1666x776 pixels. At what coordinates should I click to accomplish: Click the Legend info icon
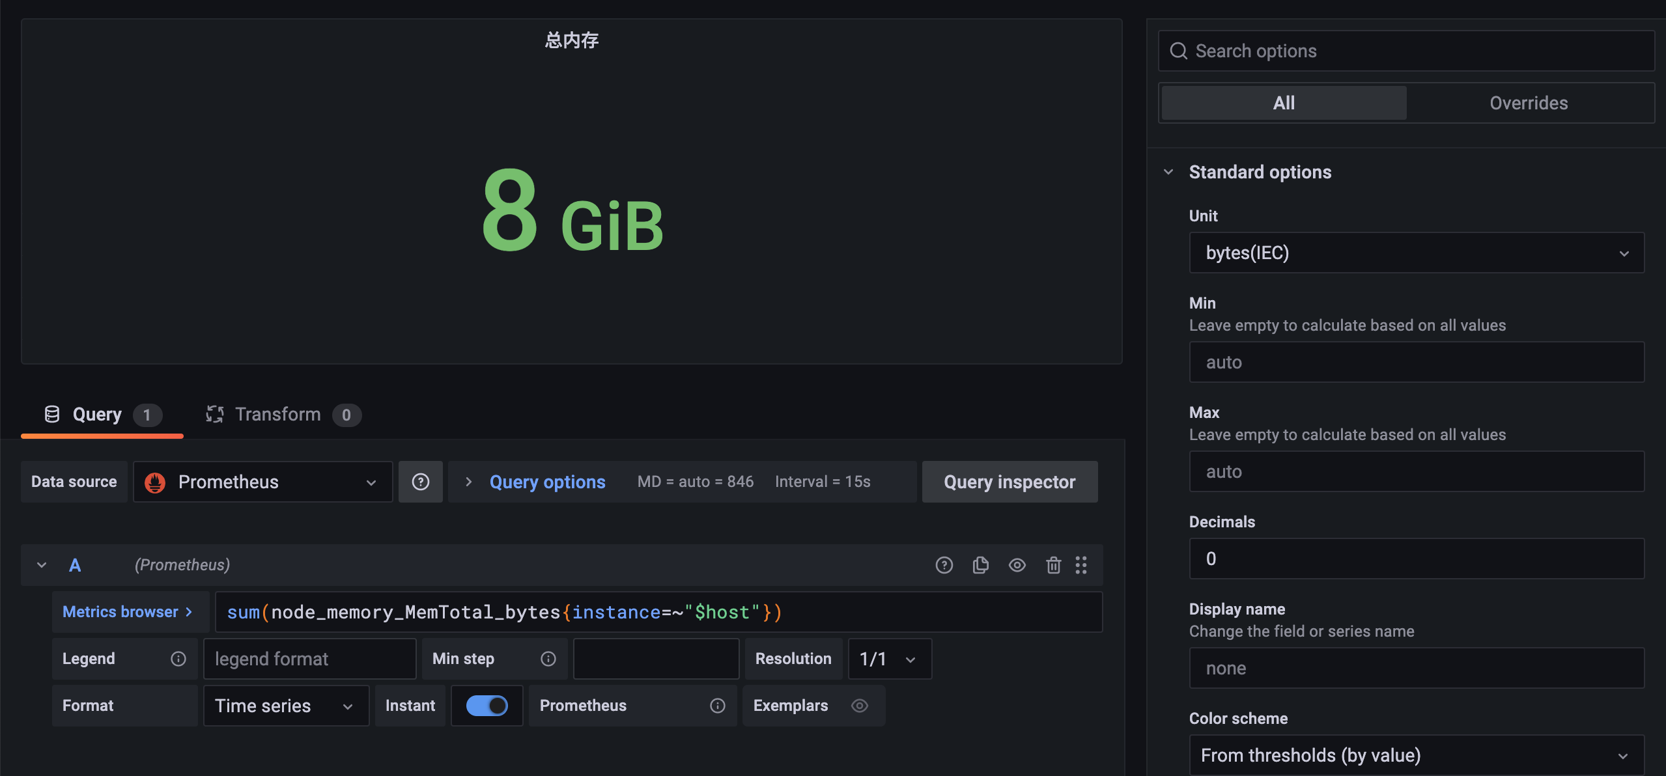pyautogui.click(x=178, y=659)
